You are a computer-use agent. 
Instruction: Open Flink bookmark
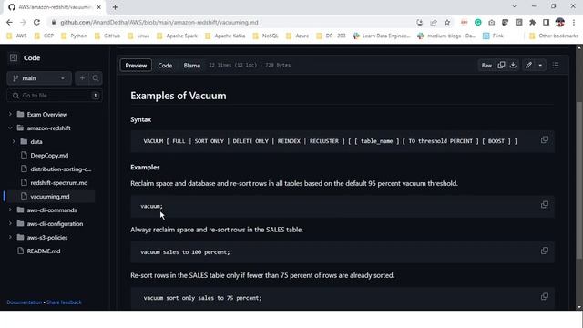[493, 36]
